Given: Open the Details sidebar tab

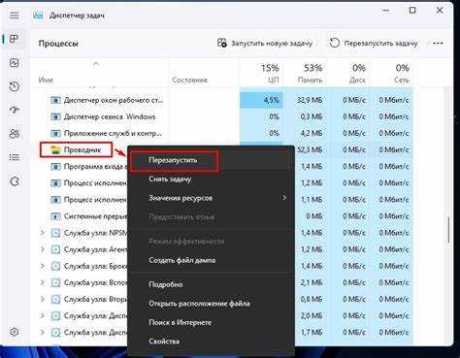Looking at the screenshot, I should pyautogui.click(x=15, y=157).
